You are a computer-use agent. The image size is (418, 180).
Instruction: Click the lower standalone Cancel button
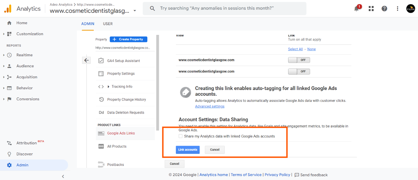coord(175,164)
